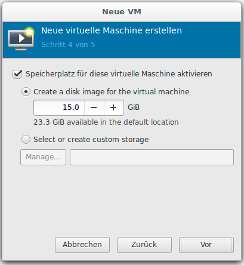Choose Select or create custom storage option
The width and height of the screenshot is (244, 265).
(x=26, y=140)
